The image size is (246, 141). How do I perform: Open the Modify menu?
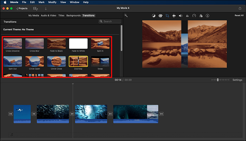pos(52,2)
